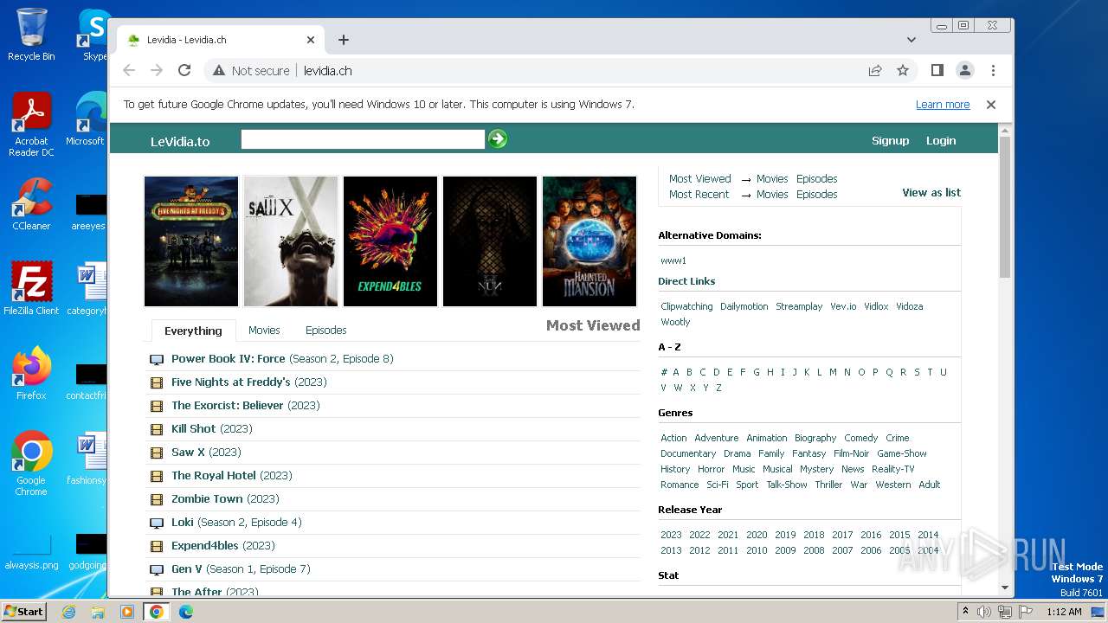Bookmark this page with the star icon

click(x=903, y=71)
